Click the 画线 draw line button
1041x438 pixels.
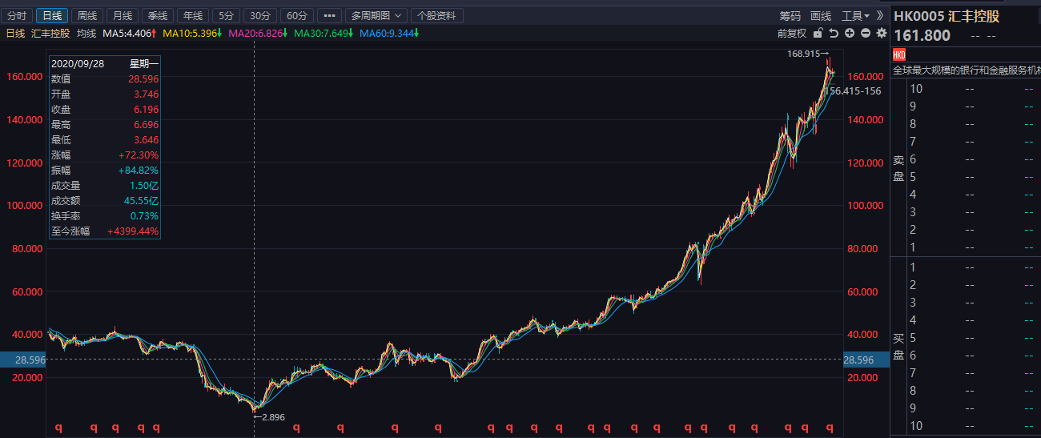tap(821, 15)
